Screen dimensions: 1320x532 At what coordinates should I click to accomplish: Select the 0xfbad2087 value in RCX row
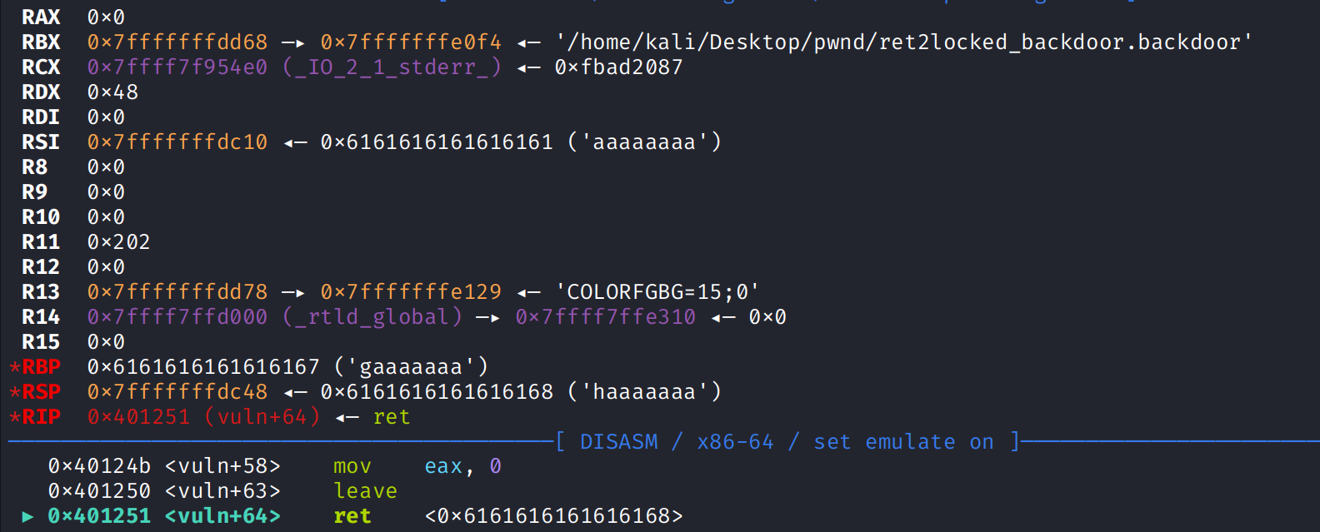(x=618, y=67)
